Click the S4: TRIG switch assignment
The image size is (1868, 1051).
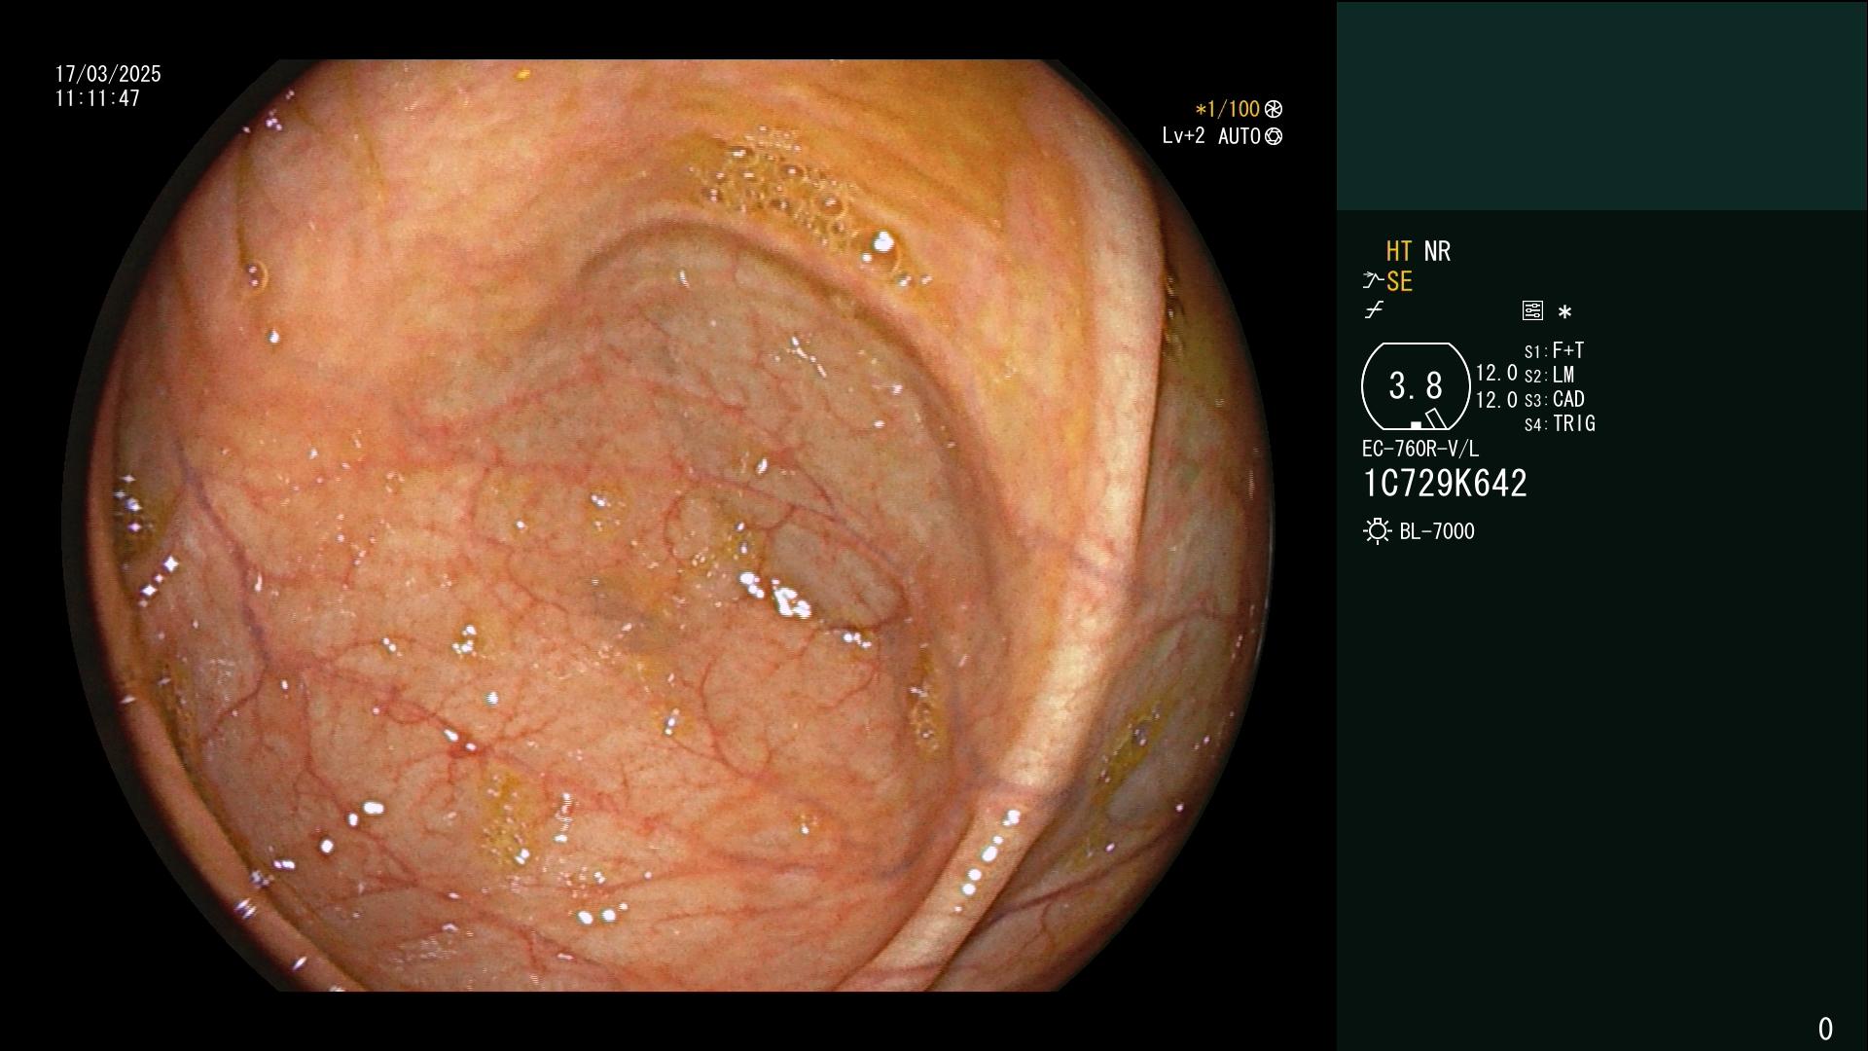coord(1560,423)
